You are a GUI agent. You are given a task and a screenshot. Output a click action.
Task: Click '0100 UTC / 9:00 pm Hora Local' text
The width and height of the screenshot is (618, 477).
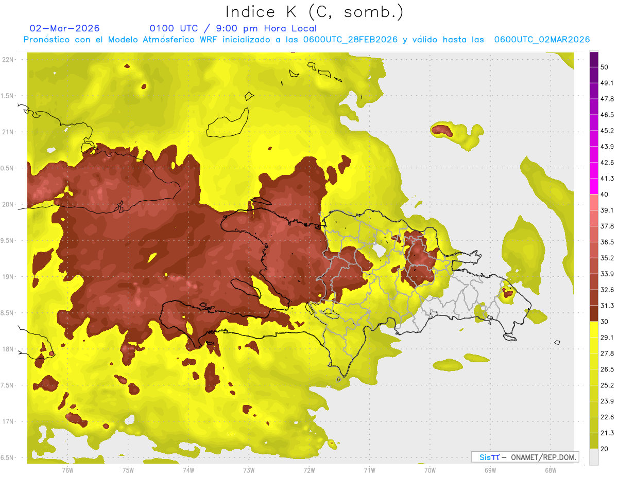(x=233, y=28)
